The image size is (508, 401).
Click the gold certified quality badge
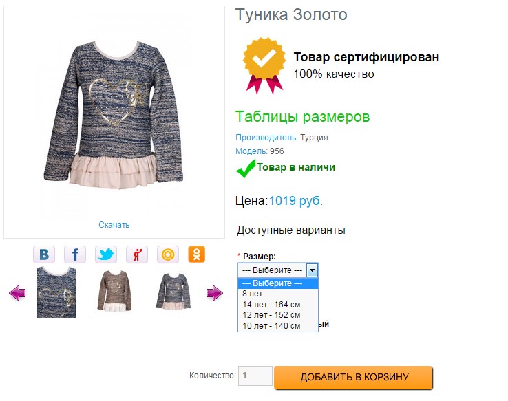point(264,66)
